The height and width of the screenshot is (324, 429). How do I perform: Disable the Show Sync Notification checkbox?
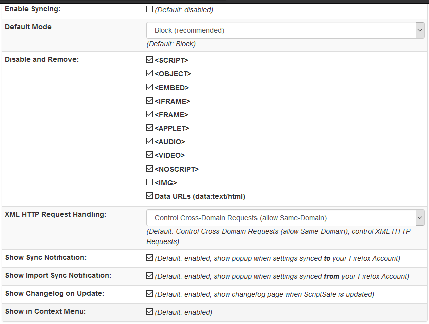coord(149,258)
